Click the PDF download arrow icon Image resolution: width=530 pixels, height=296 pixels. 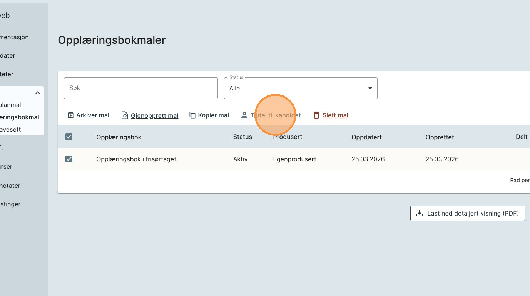point(420,213)
